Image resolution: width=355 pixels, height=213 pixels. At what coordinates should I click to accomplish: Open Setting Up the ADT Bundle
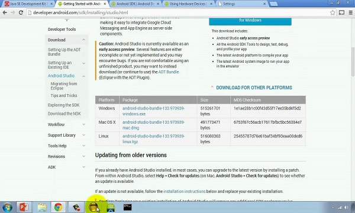pos(64,52)
